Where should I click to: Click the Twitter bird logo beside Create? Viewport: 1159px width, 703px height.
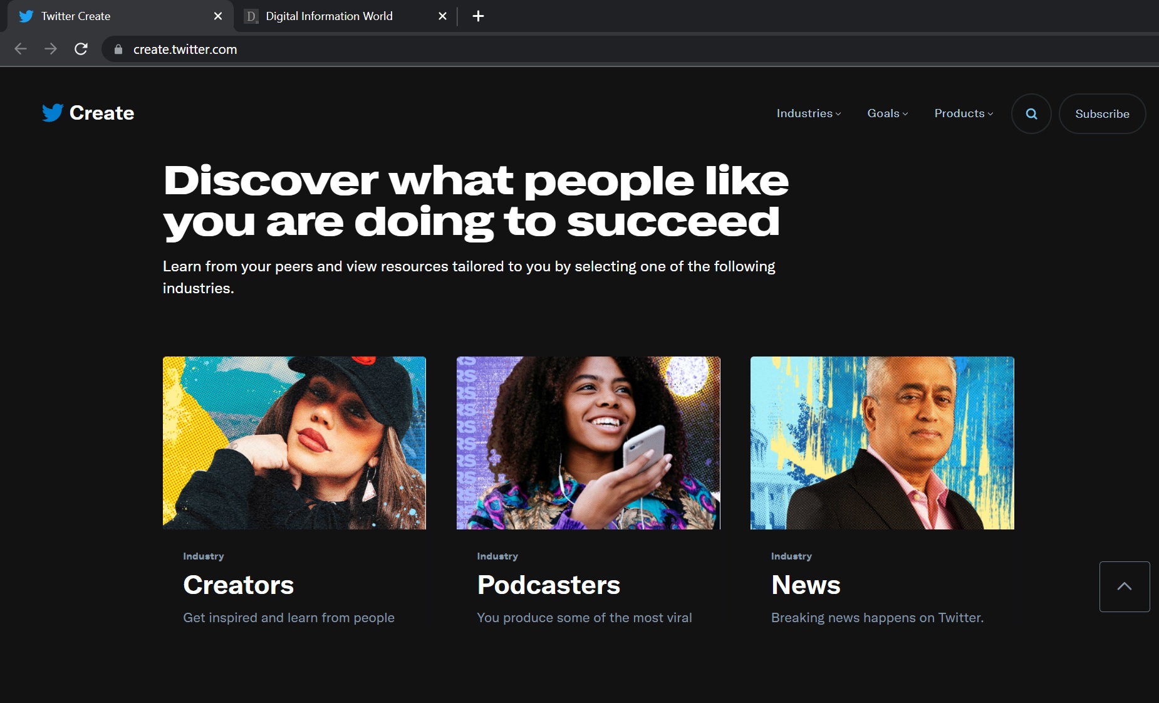[53, 113]
